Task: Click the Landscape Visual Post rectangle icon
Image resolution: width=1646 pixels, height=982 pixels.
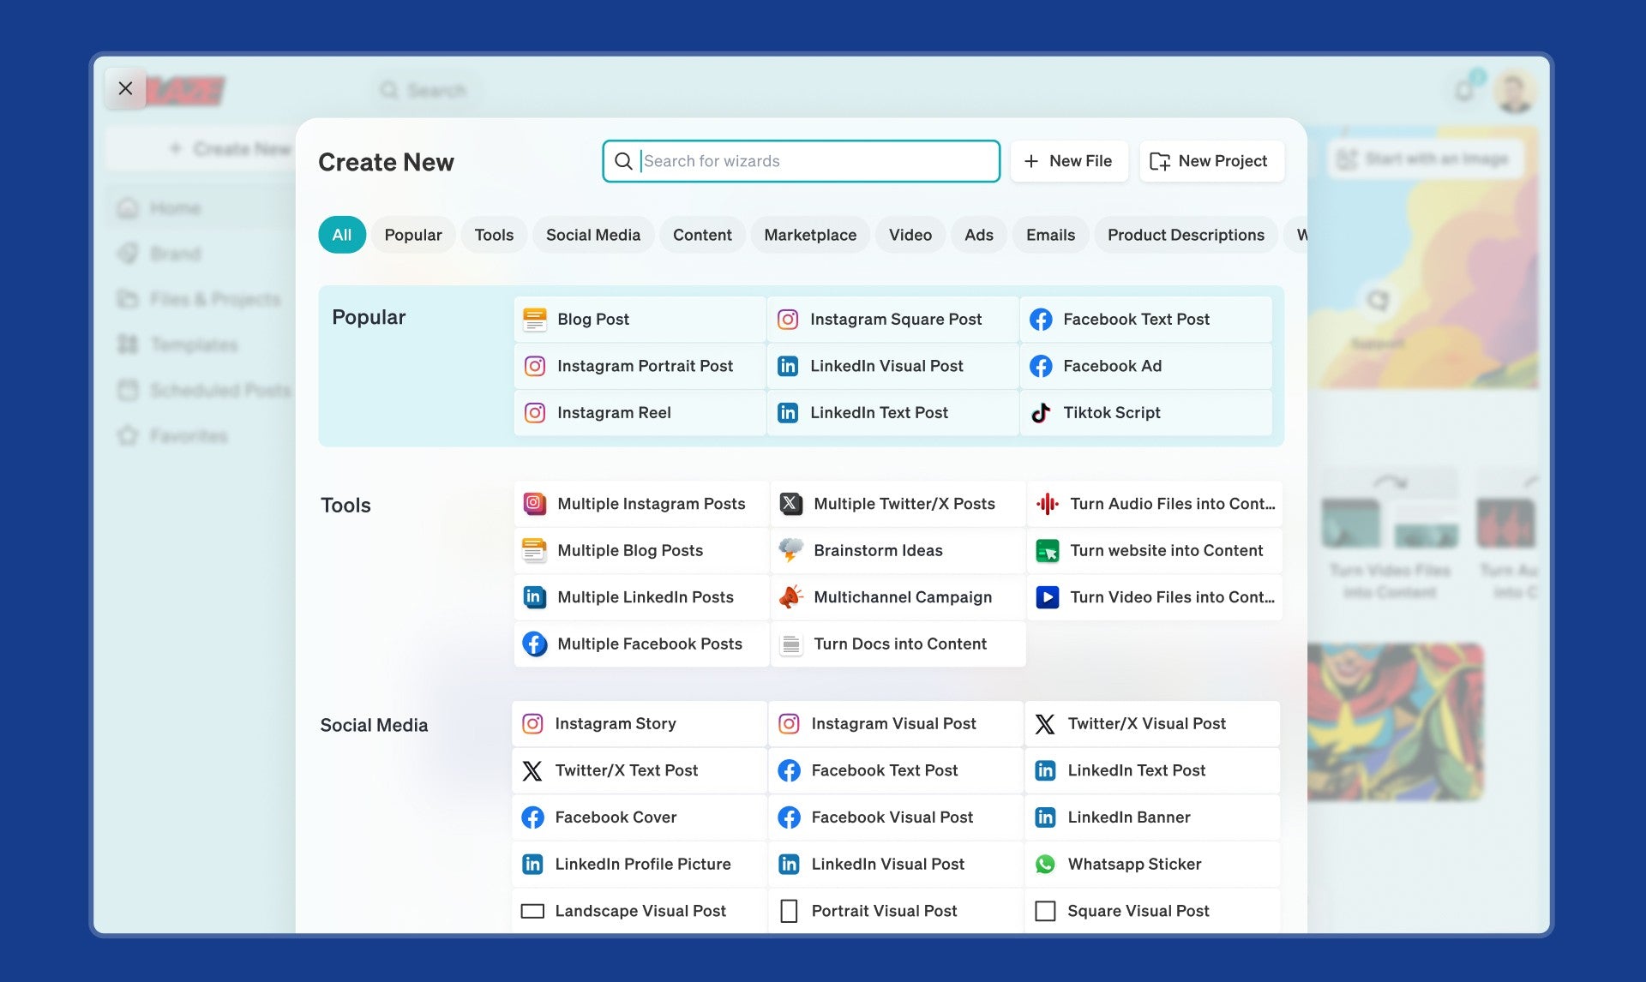Action: click(x=532, y=911)
